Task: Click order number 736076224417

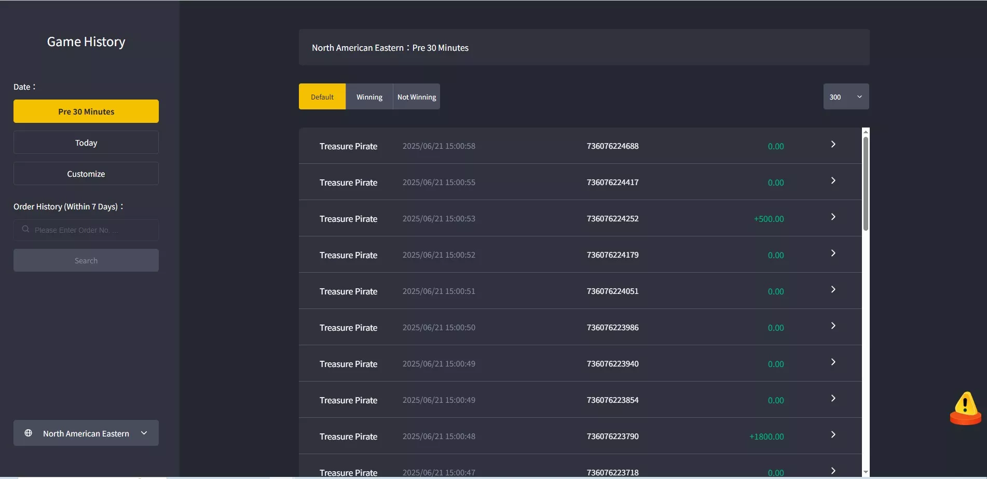Action: click(613, 182)
